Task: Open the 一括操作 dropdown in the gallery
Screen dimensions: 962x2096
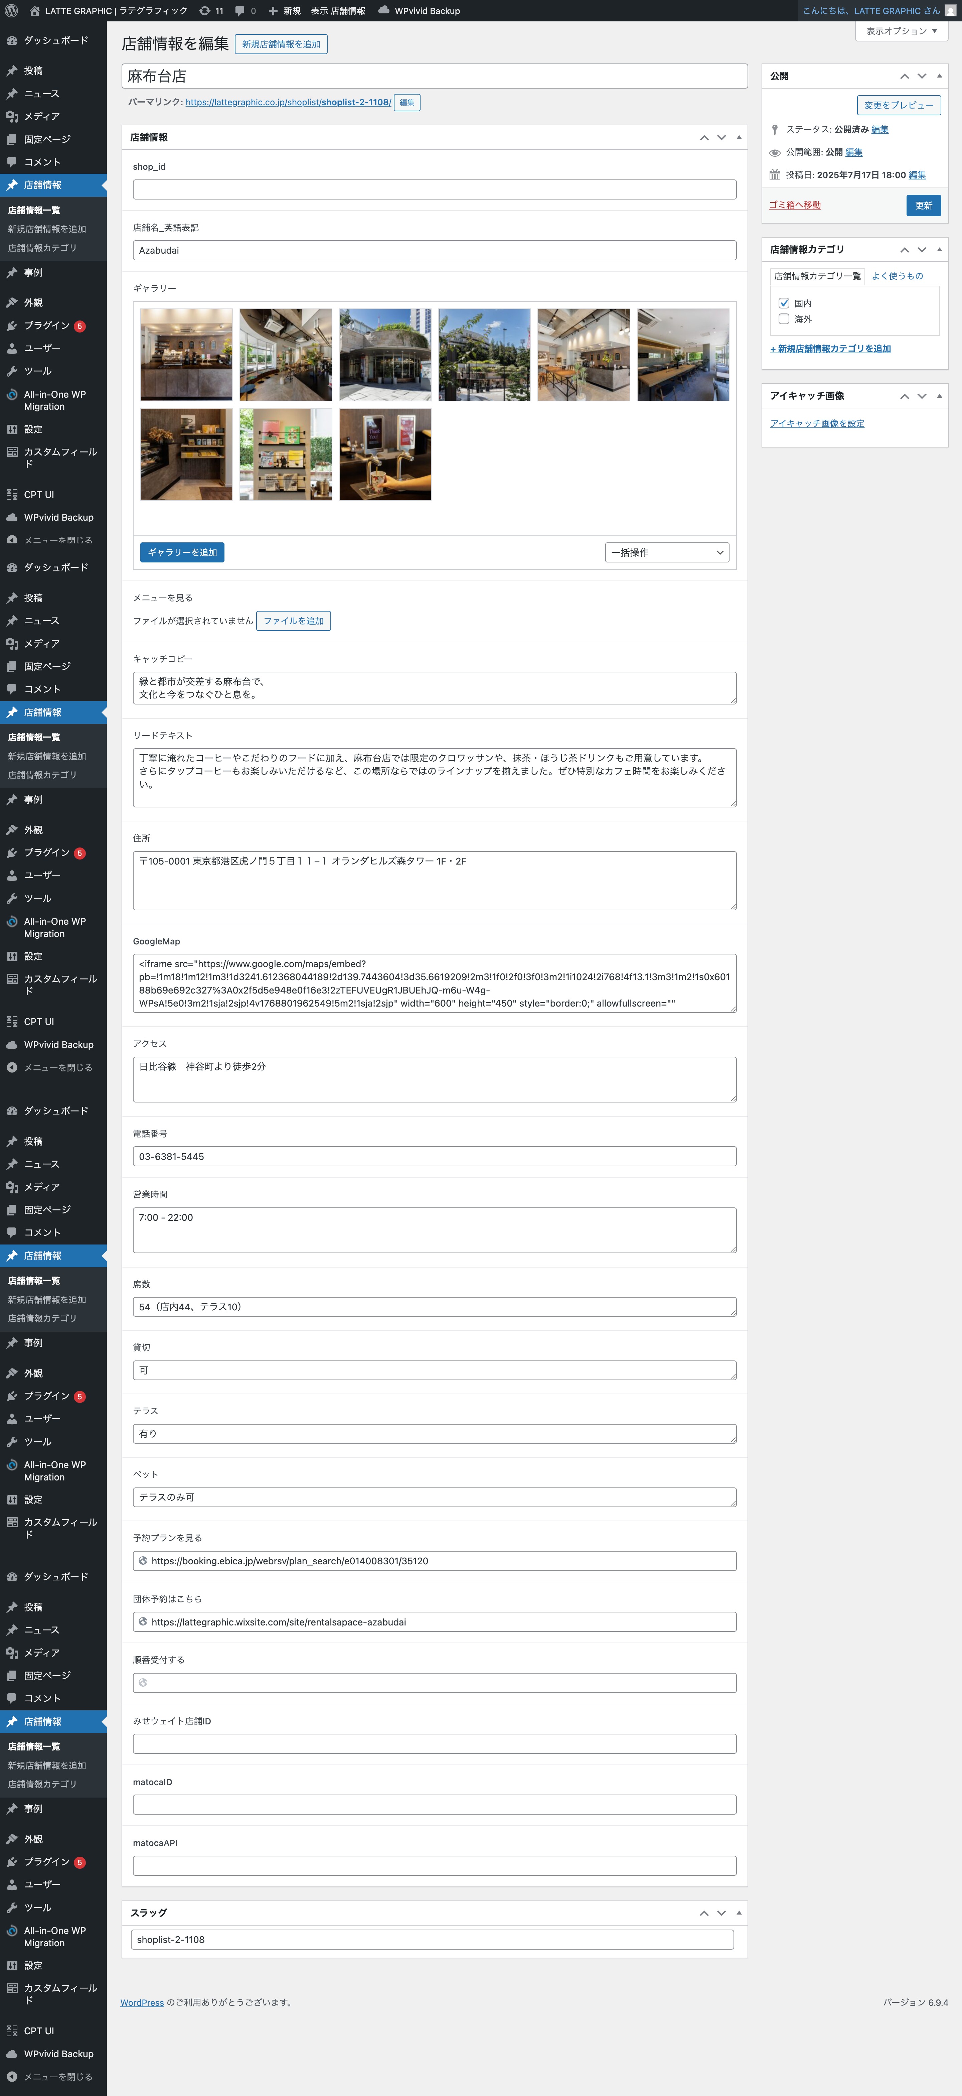Action: coord(666,552)
